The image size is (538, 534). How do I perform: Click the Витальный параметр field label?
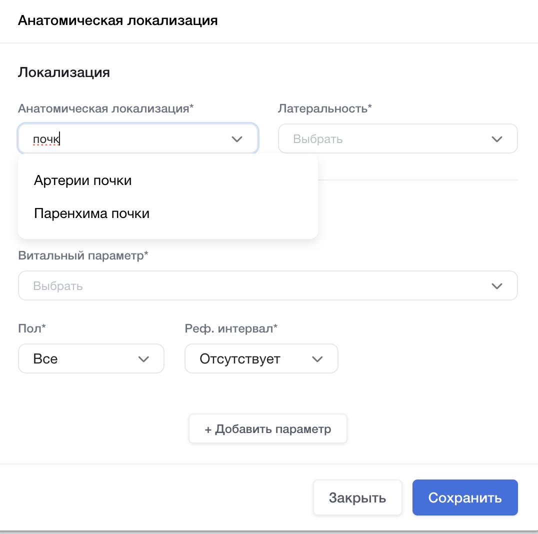tap(83, 255)
